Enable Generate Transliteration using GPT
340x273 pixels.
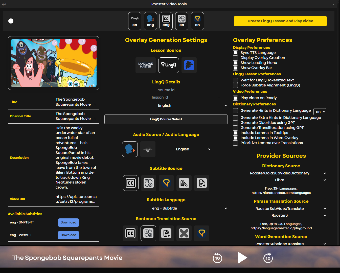click(x=235, y=128)
